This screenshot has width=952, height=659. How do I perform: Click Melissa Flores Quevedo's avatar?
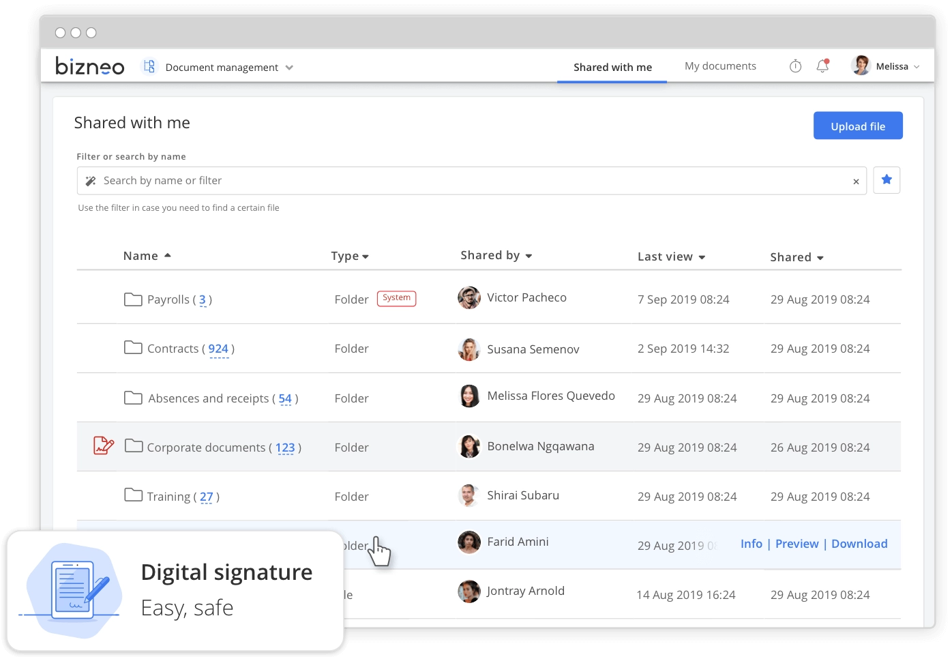pos(469,396)
